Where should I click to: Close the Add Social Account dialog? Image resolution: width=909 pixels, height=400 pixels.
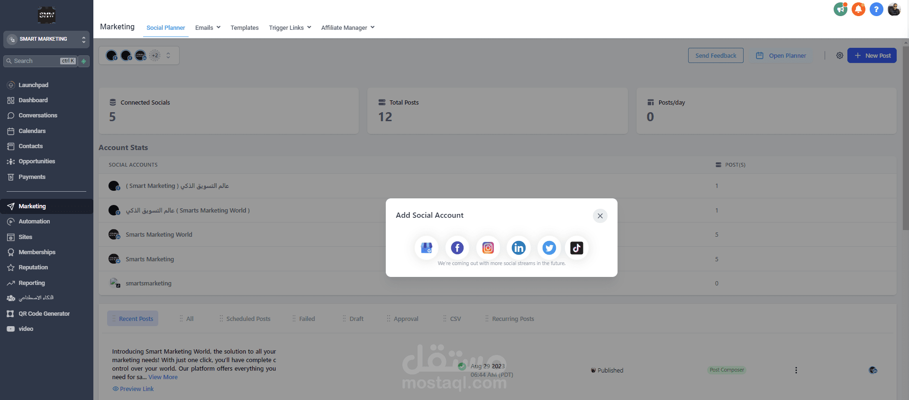tap(600, 216)
